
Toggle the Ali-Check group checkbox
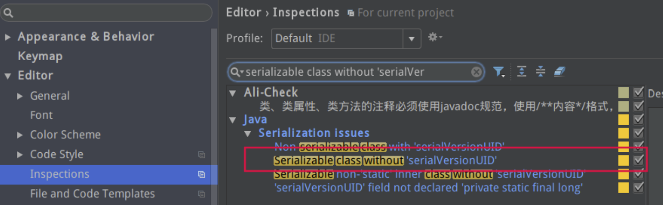click(x=638, y=93)
